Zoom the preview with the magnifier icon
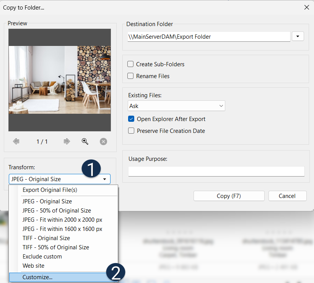314x283 pixels. (85, 141)
